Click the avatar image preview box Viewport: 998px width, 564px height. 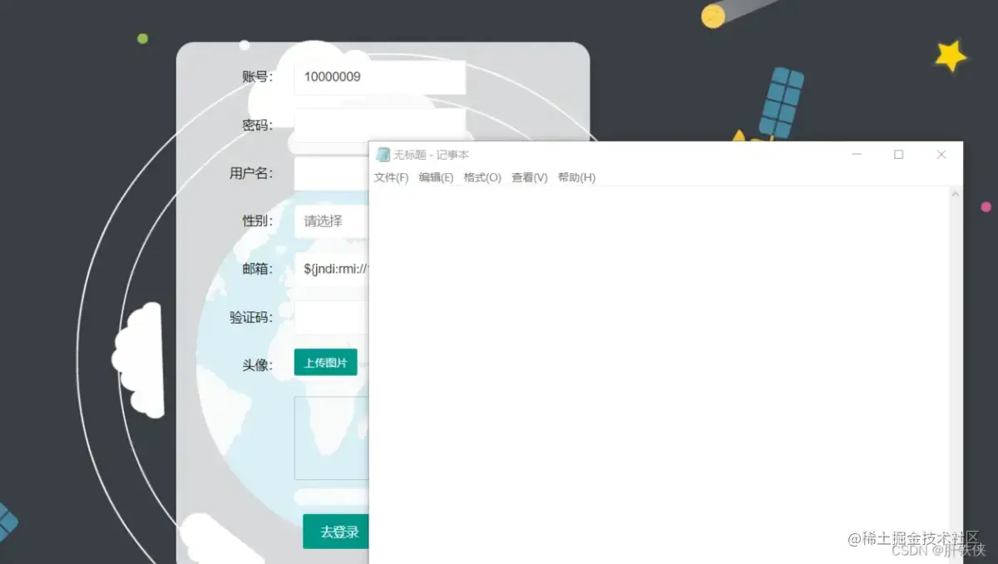[332, 438]
